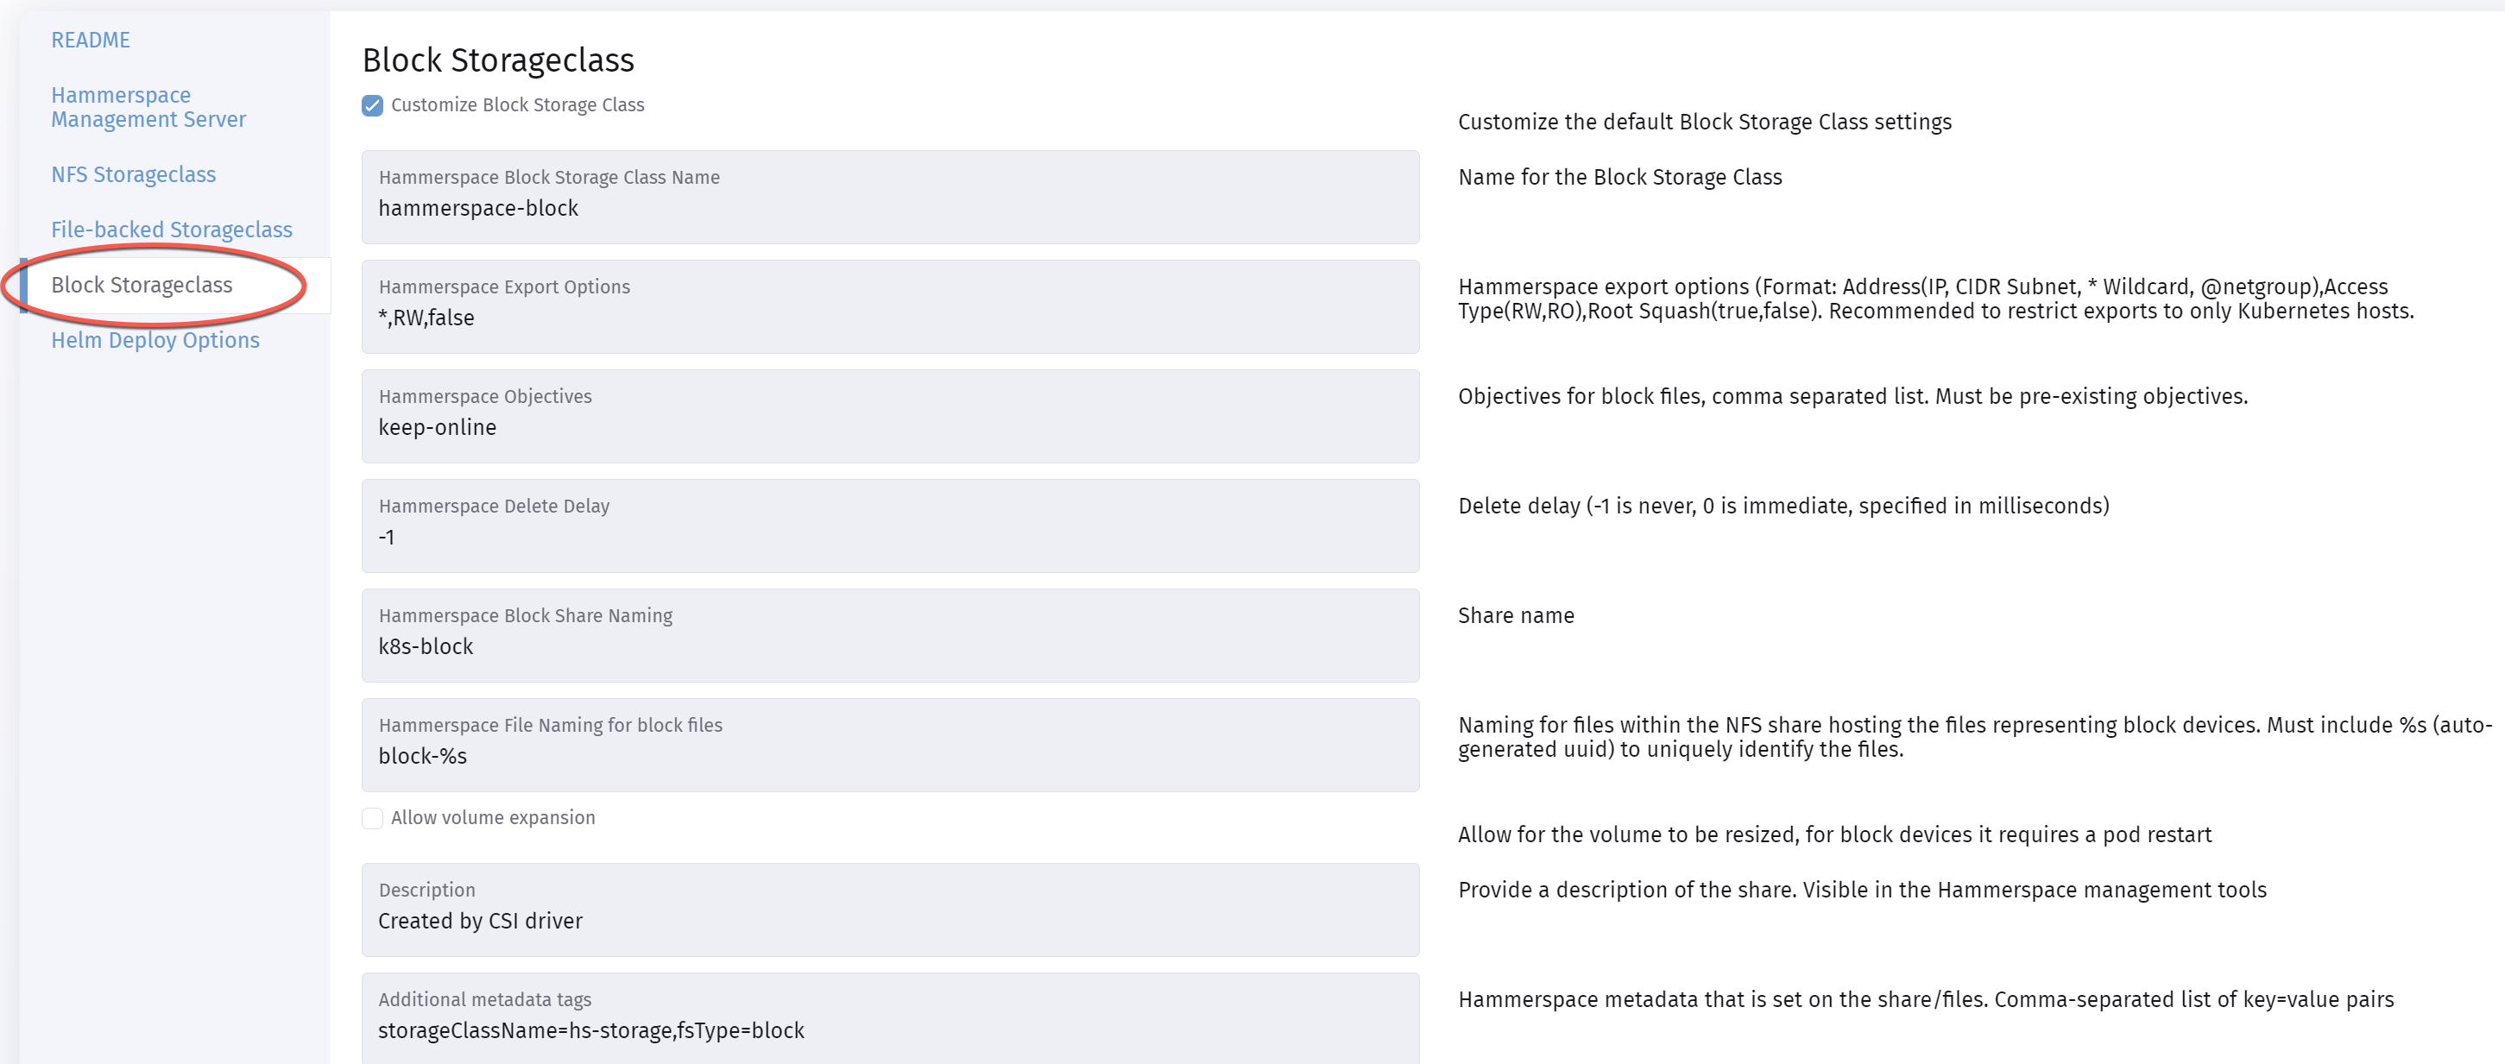Click the export options help description text

coord(1935,299)
